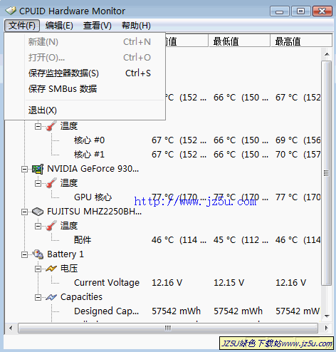The image size is (336, 352).
Task: Click the FUJITSU hard drive icon
Action: coord(38,212)
